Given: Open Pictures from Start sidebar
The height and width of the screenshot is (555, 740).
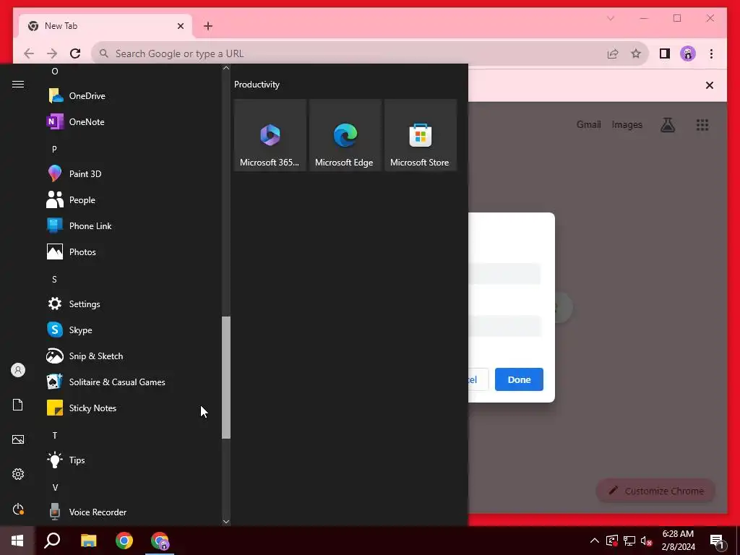Looking at the screenshot, I should click(x=18, y=440).
